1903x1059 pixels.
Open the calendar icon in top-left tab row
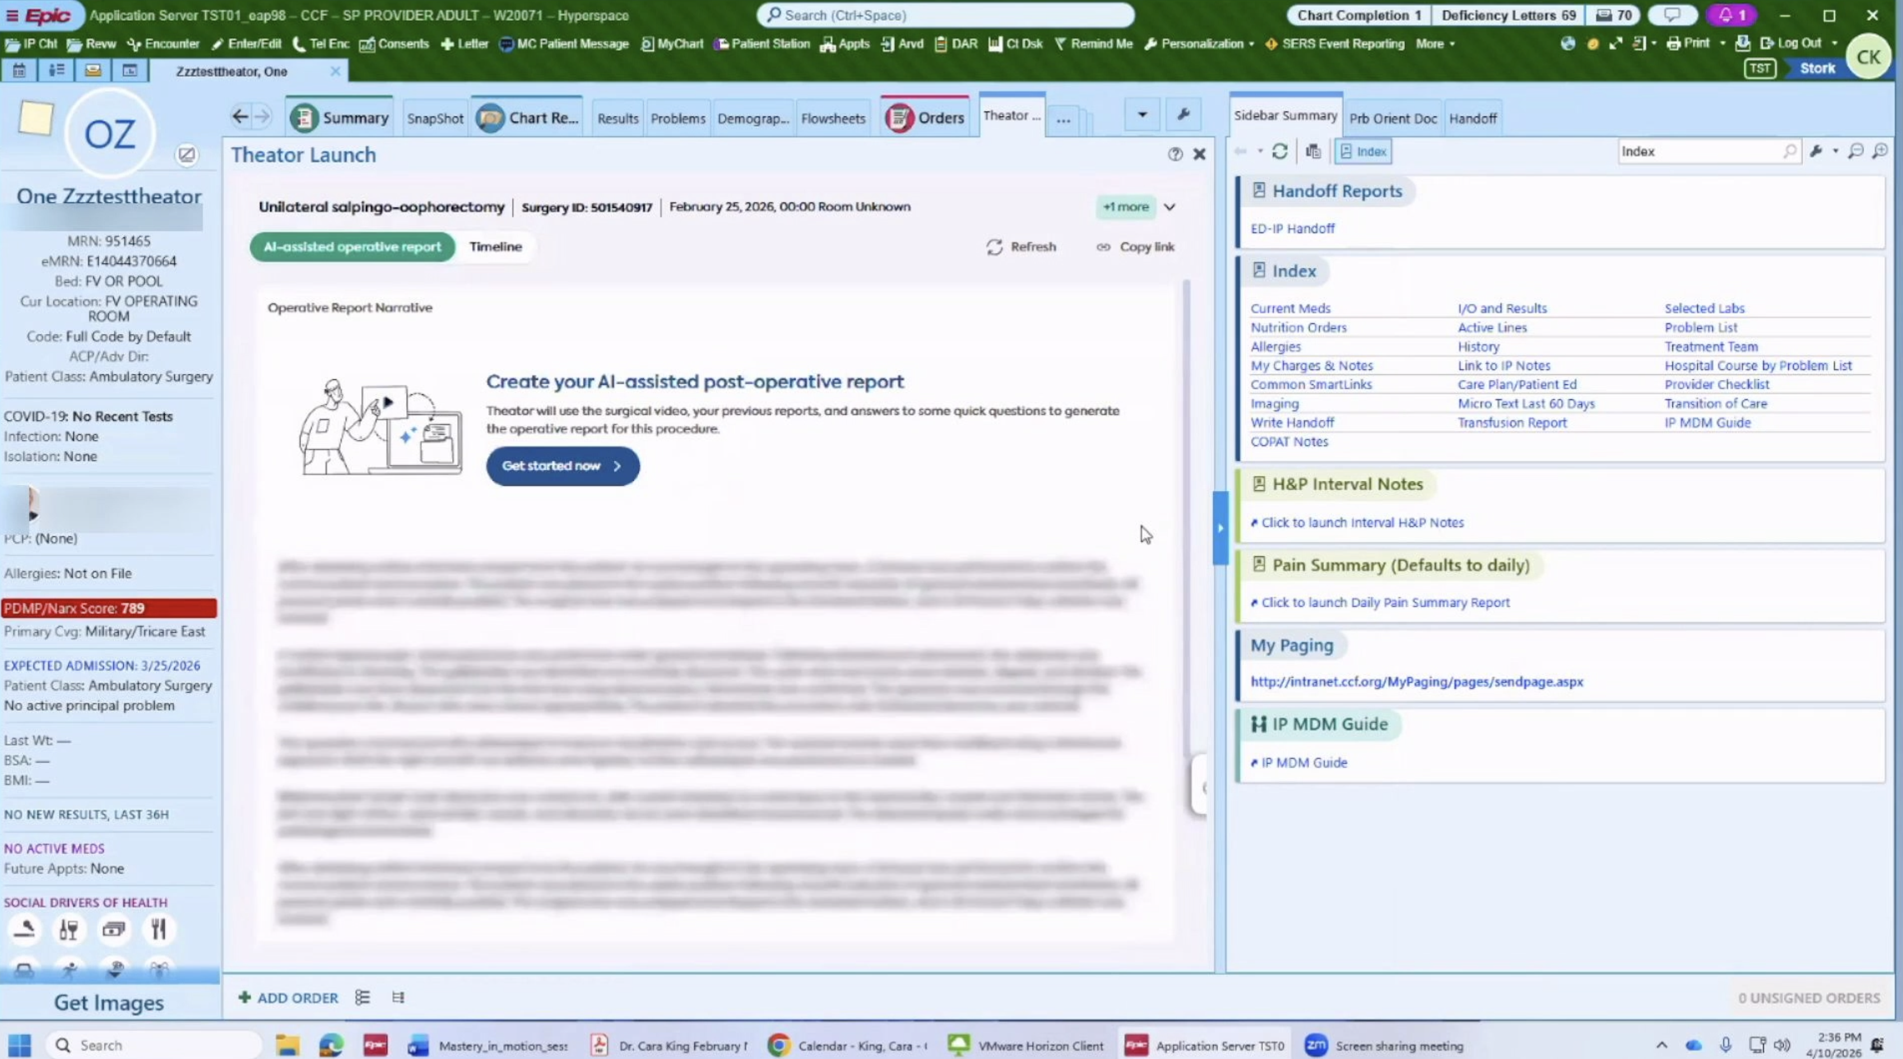(19, 71)
